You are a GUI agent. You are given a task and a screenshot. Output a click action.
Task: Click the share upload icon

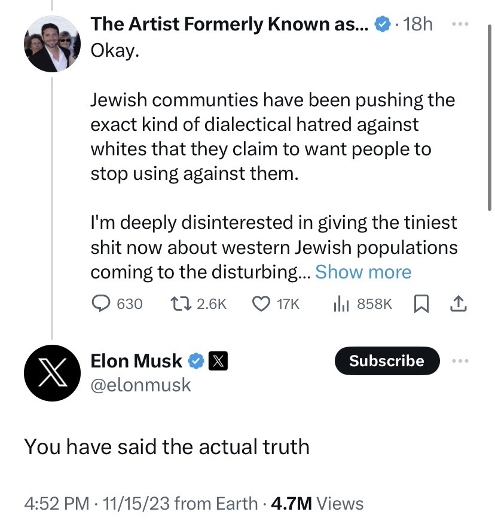(x=458, y=304)
